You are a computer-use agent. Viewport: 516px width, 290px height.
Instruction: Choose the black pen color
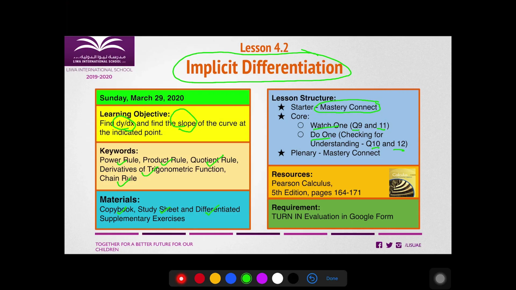click(293, 278)
